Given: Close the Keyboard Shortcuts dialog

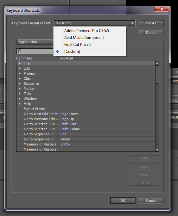Looking at the screenshot, I should coord(162,9).
